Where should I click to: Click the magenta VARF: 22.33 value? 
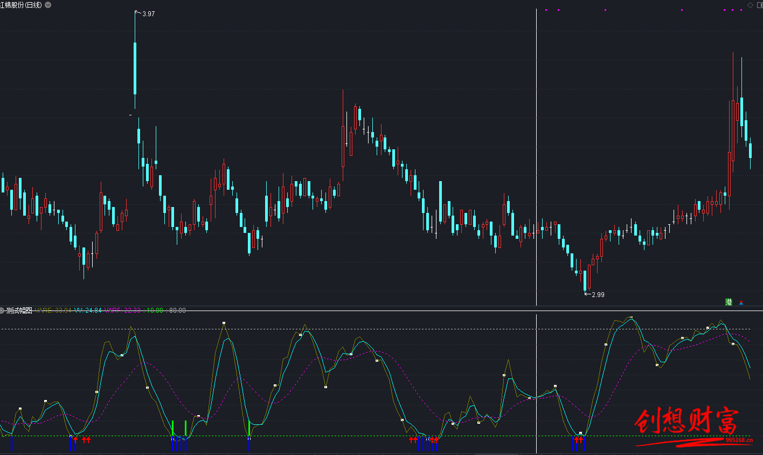click(x=122, y=311)
